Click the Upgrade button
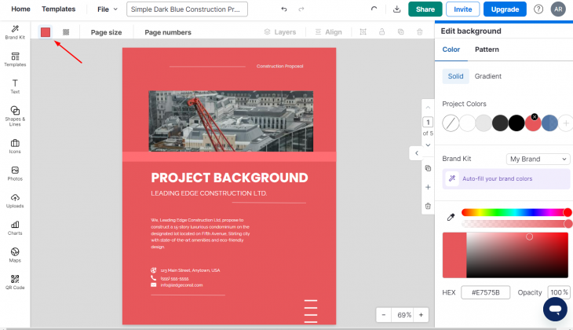Image resolution: width=573 pixels, height=330 pixels. 505,9
